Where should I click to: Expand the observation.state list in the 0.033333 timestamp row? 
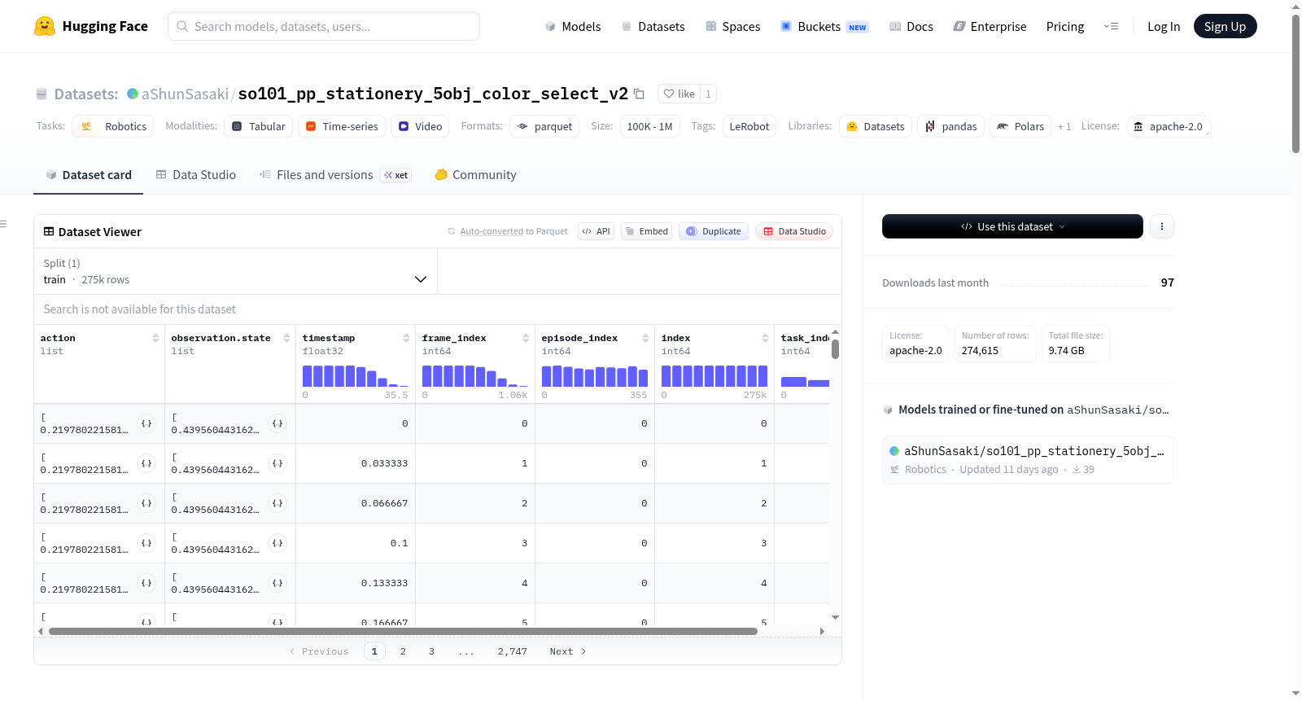coord(277,463)
